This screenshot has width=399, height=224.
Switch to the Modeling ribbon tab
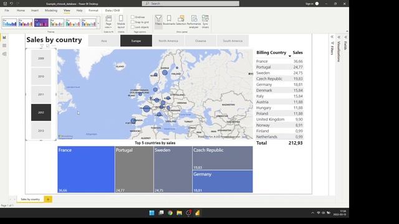click(51, 11)
